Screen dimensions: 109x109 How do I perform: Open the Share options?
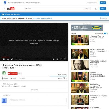coord(13,78)
